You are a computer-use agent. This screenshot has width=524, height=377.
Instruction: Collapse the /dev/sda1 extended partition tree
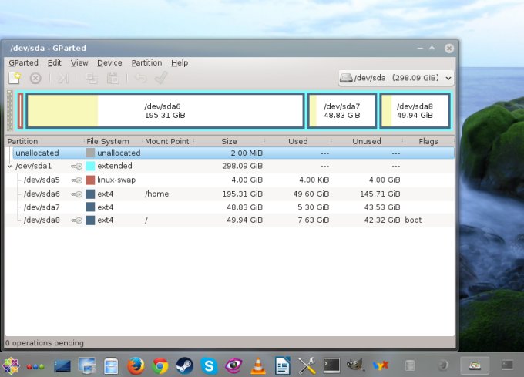click(10, 166)
